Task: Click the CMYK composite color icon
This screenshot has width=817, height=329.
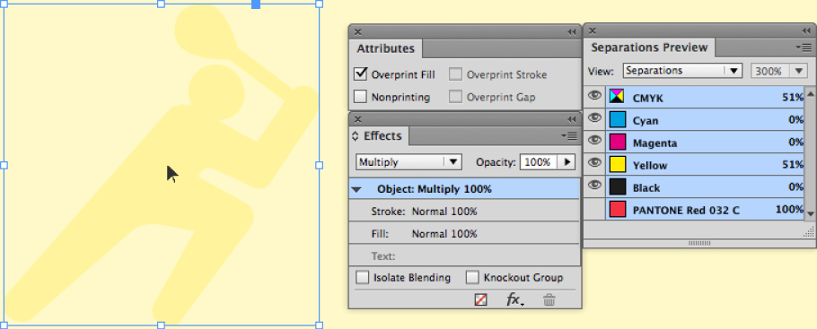Action: 618,97
